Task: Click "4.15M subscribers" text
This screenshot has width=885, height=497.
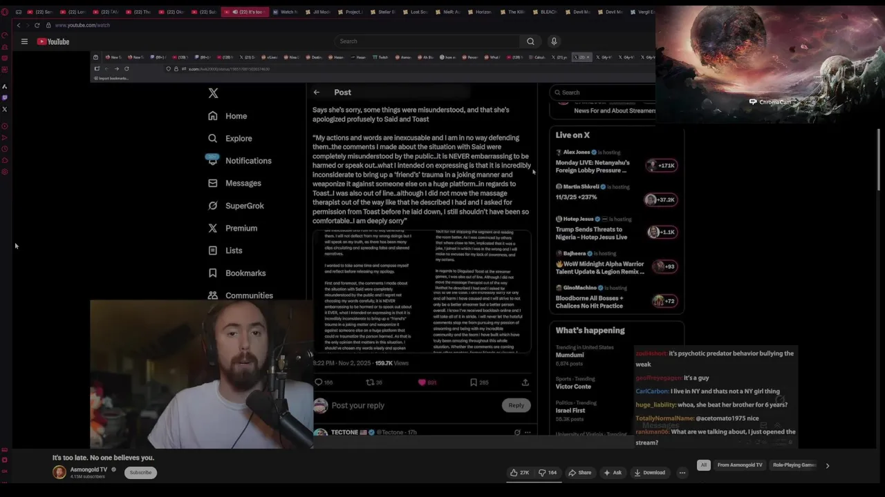Action: (87, 477)
